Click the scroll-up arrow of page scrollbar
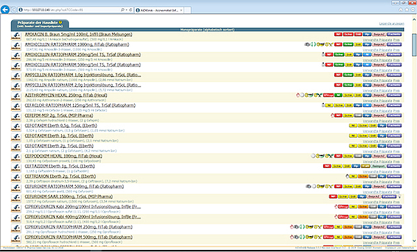 (x=414, y=19)
